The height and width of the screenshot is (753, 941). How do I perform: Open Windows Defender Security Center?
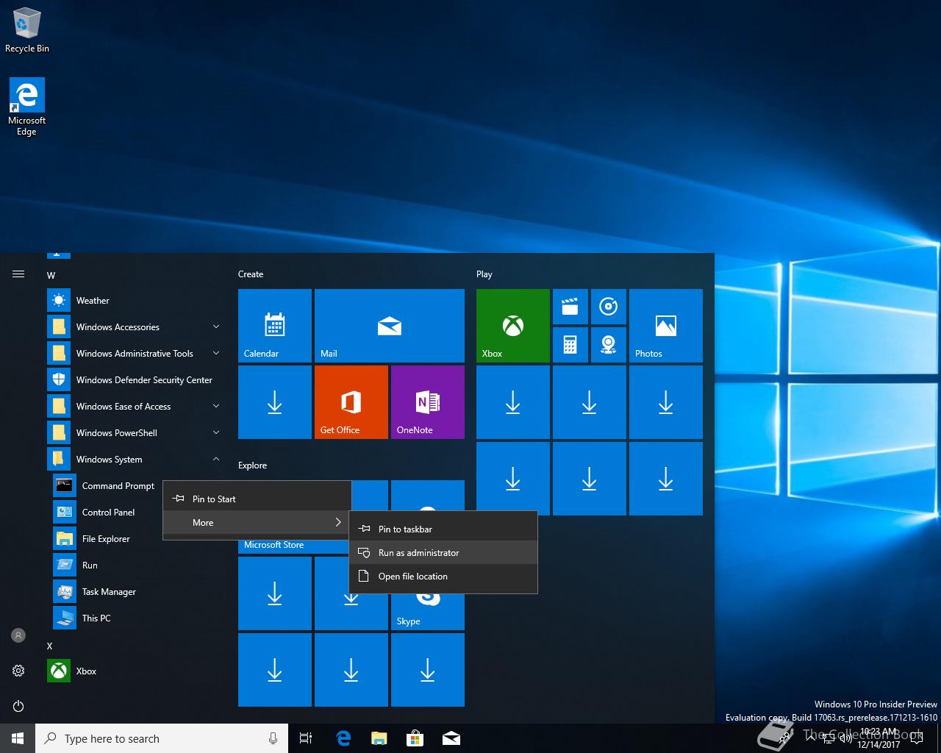pos(135,380)
